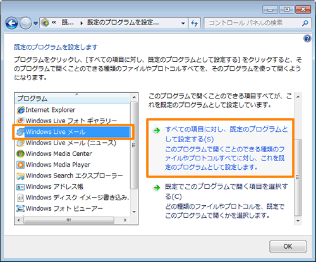This screenshot has height=262, width=316.
Task: Click 既定でこのプログラムで開く項目を選択する(C)
Action: coord(226,191)
